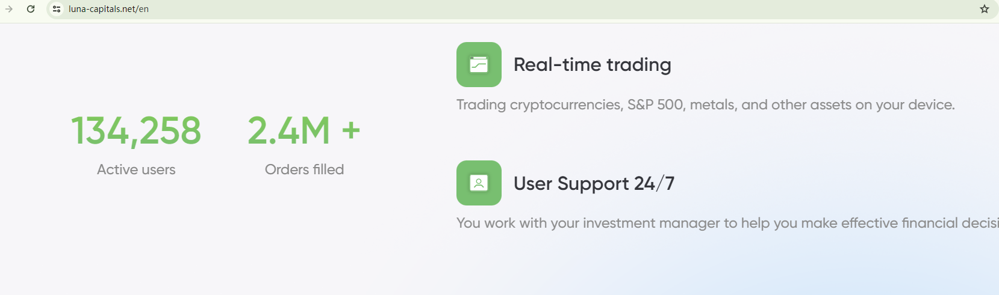999x295 pixels.
Task: Click the words 'effective financial'
Action: 899,223
